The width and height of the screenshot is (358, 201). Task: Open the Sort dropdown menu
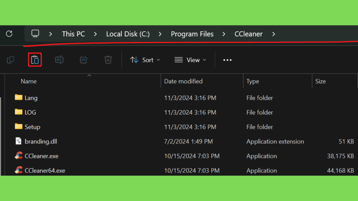pos(145,60)
